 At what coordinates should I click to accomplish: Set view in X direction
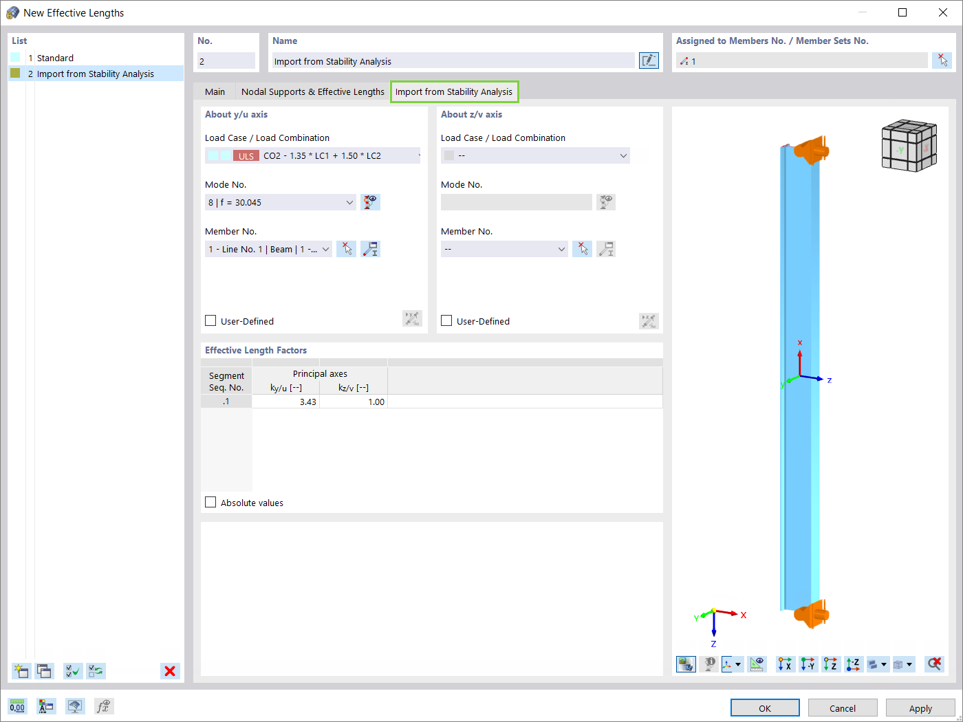785,664
